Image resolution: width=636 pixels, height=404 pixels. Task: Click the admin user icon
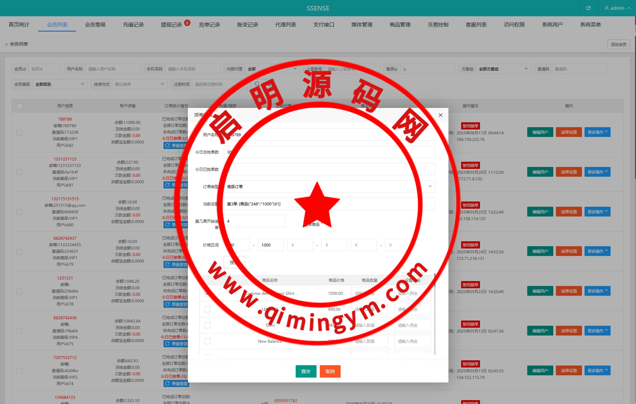[x=606, y=8]
